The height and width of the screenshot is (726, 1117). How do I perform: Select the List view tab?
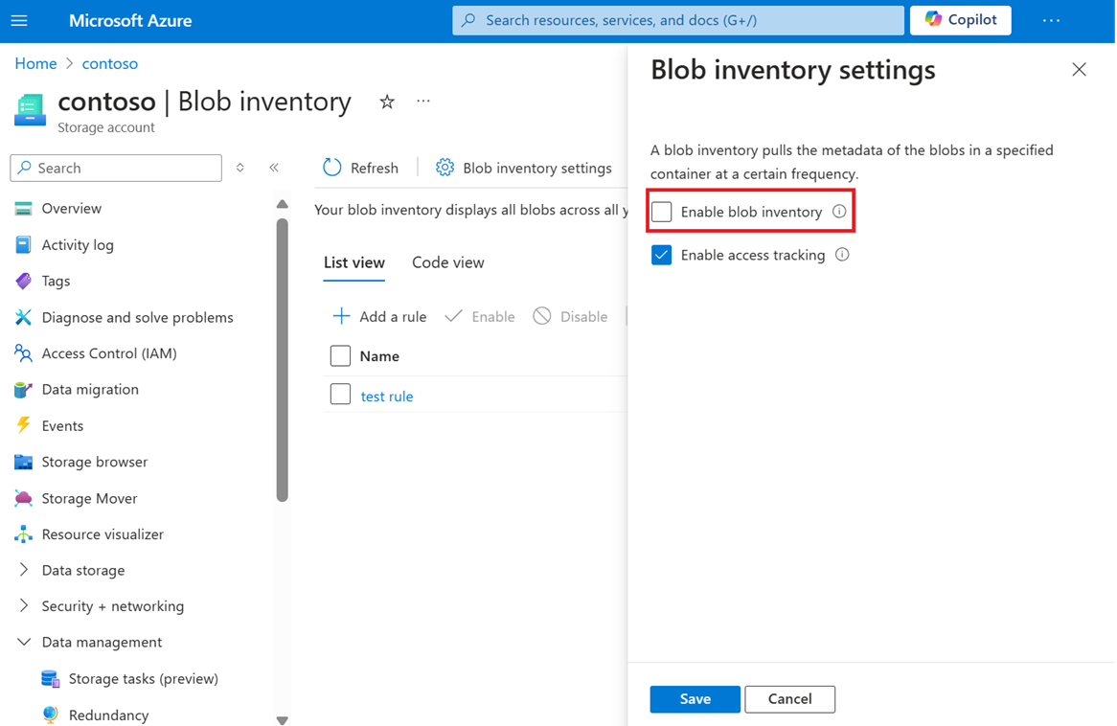353,261
